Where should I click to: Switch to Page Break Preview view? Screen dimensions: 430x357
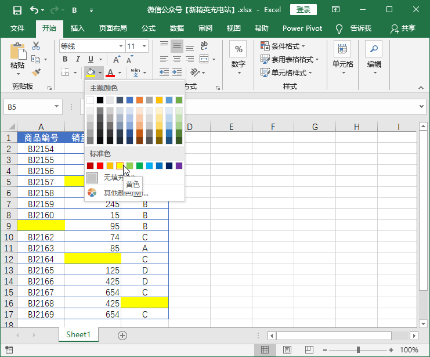pyautogui.click(x=309, y=350)
